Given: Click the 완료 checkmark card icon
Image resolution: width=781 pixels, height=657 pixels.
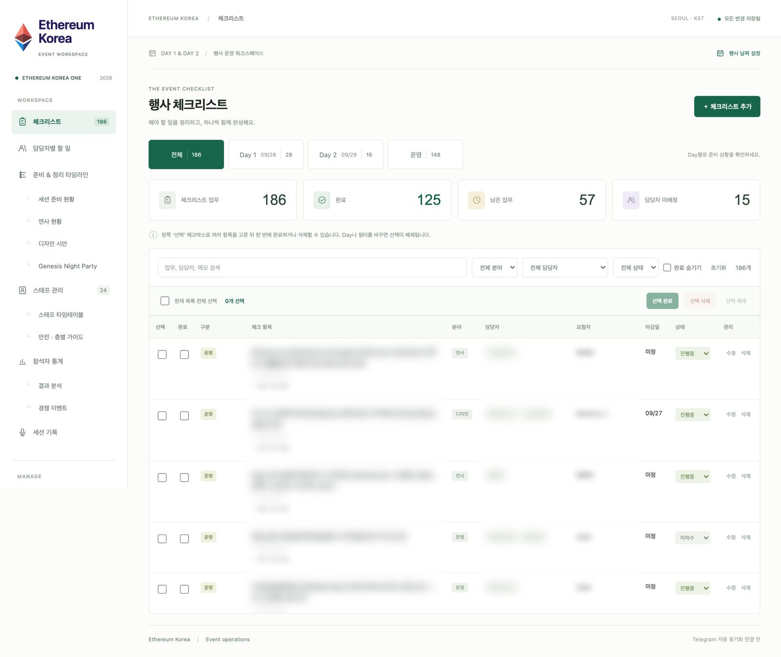Looking at the screenshot, I should (x=322, y=200).
